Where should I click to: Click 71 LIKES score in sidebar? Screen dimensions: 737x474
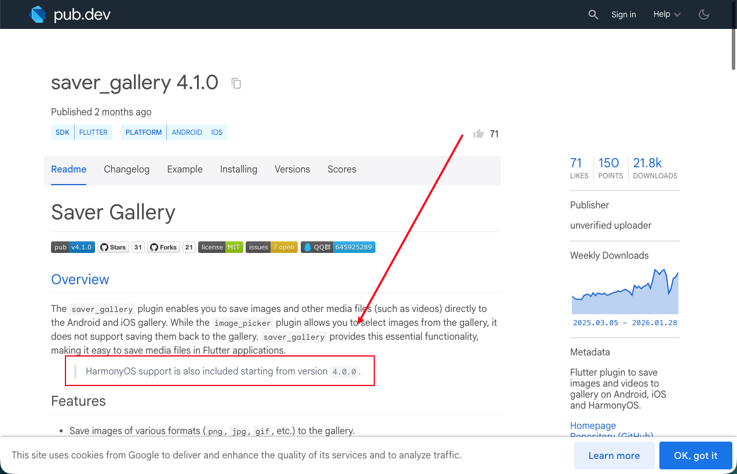tap(579, 168)
